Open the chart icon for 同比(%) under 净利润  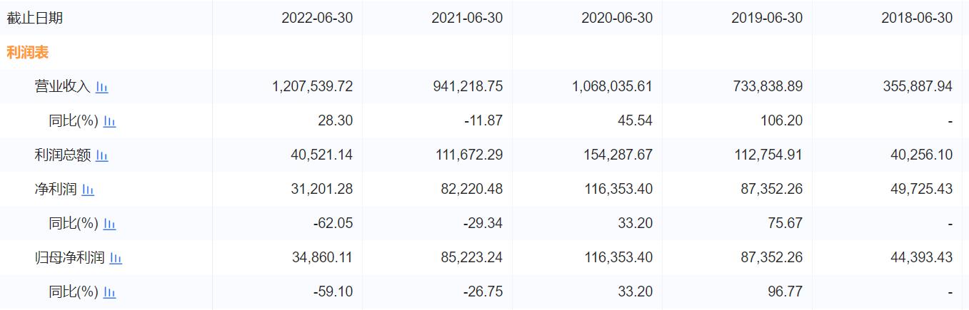(110, 224)
